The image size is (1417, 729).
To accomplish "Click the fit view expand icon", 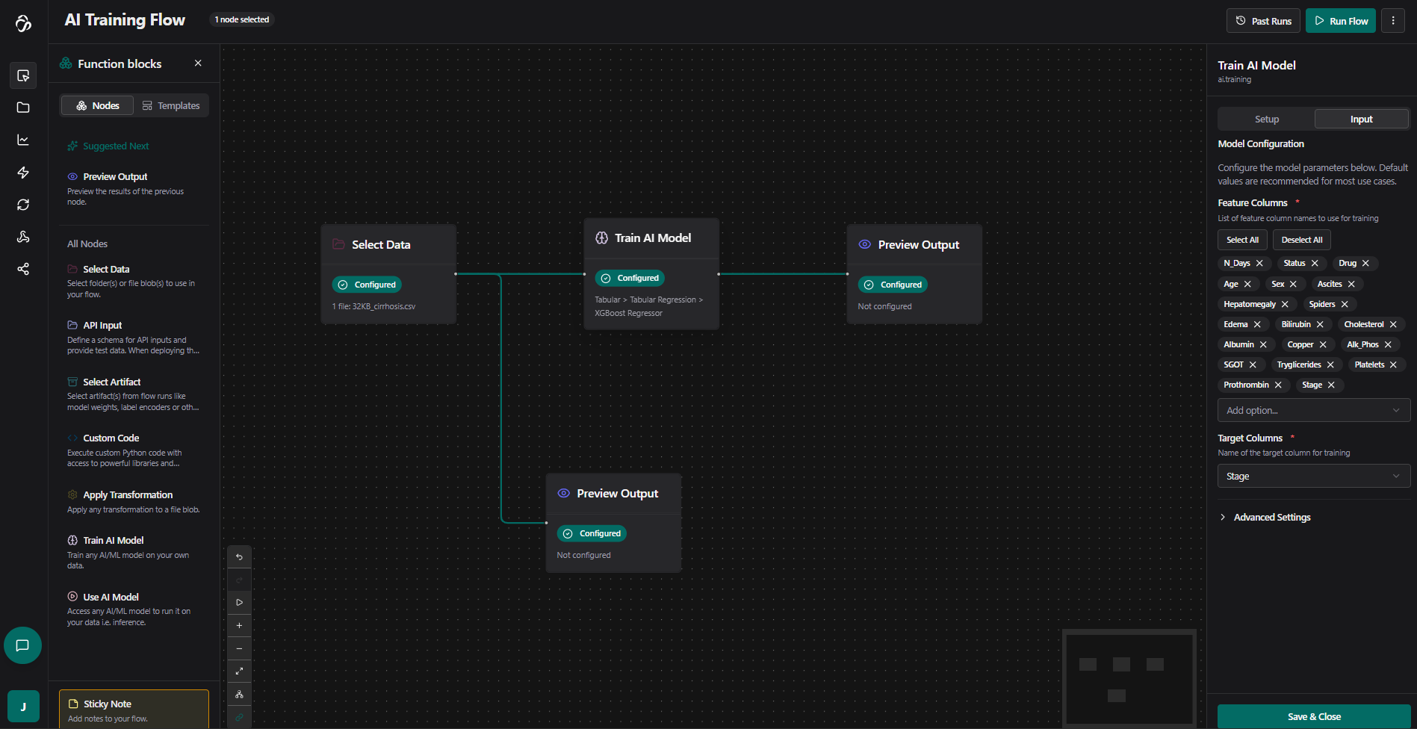I will [x=239, y=671].
